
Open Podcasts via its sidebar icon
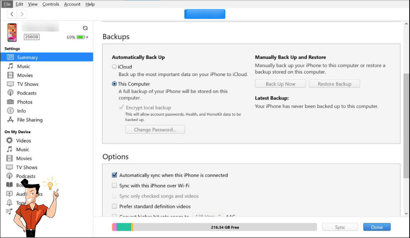pyautogui.click(x=11, y=93)
